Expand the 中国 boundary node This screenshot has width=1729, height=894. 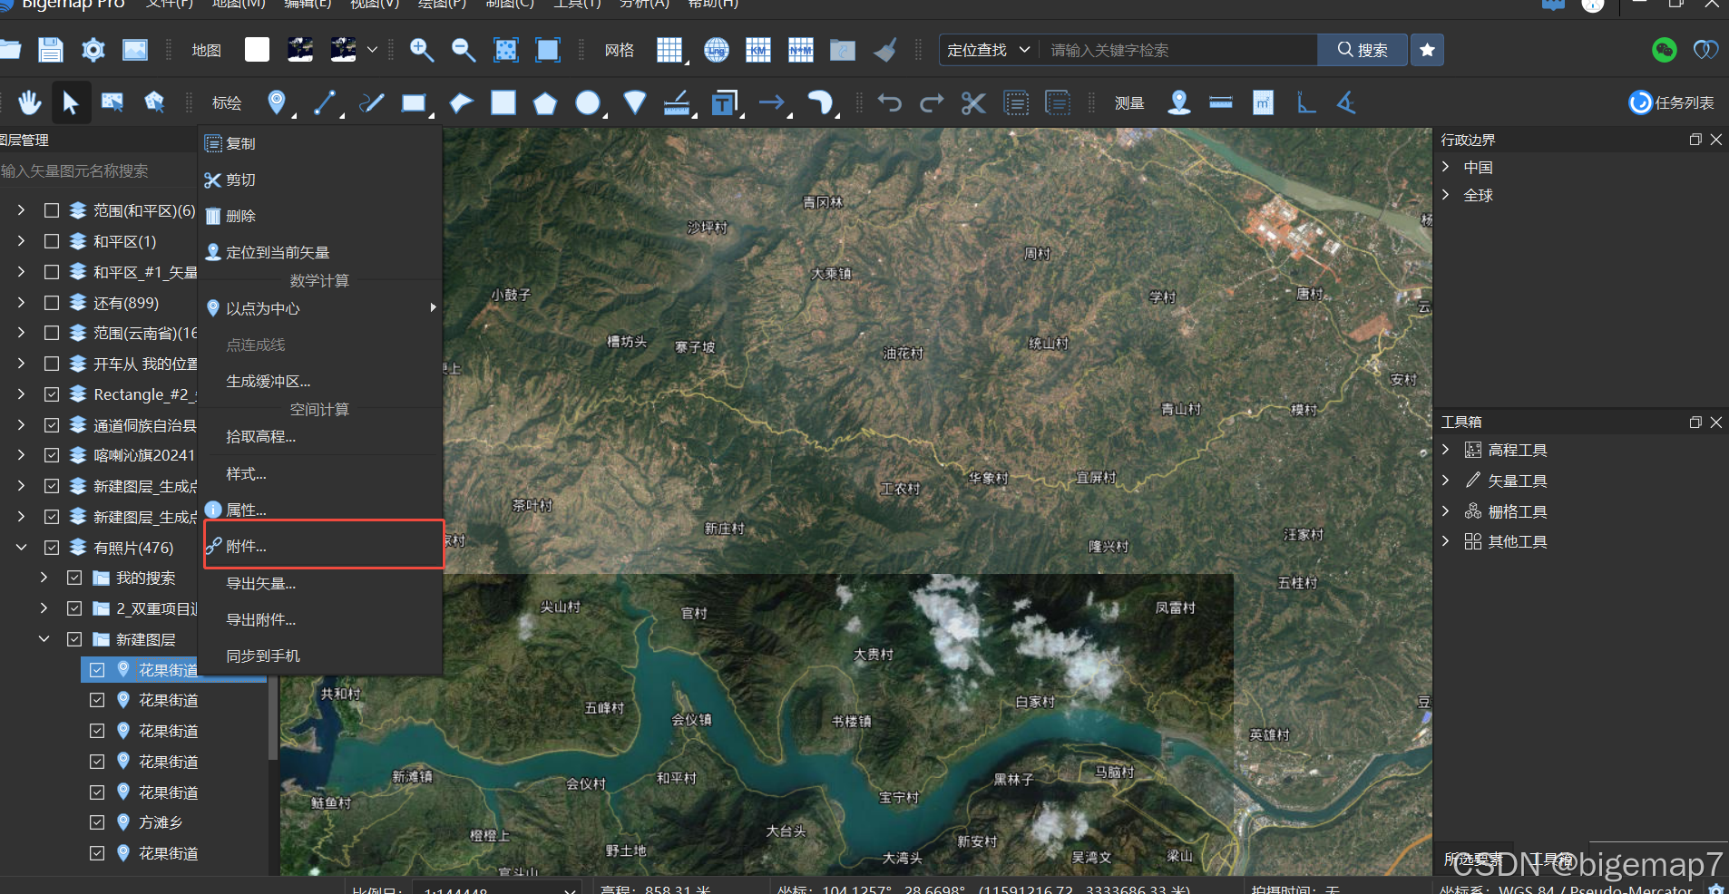[1446, 167]
